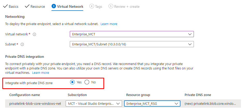
Task: Switch to the Basics tab
Action: coord(13,6)
